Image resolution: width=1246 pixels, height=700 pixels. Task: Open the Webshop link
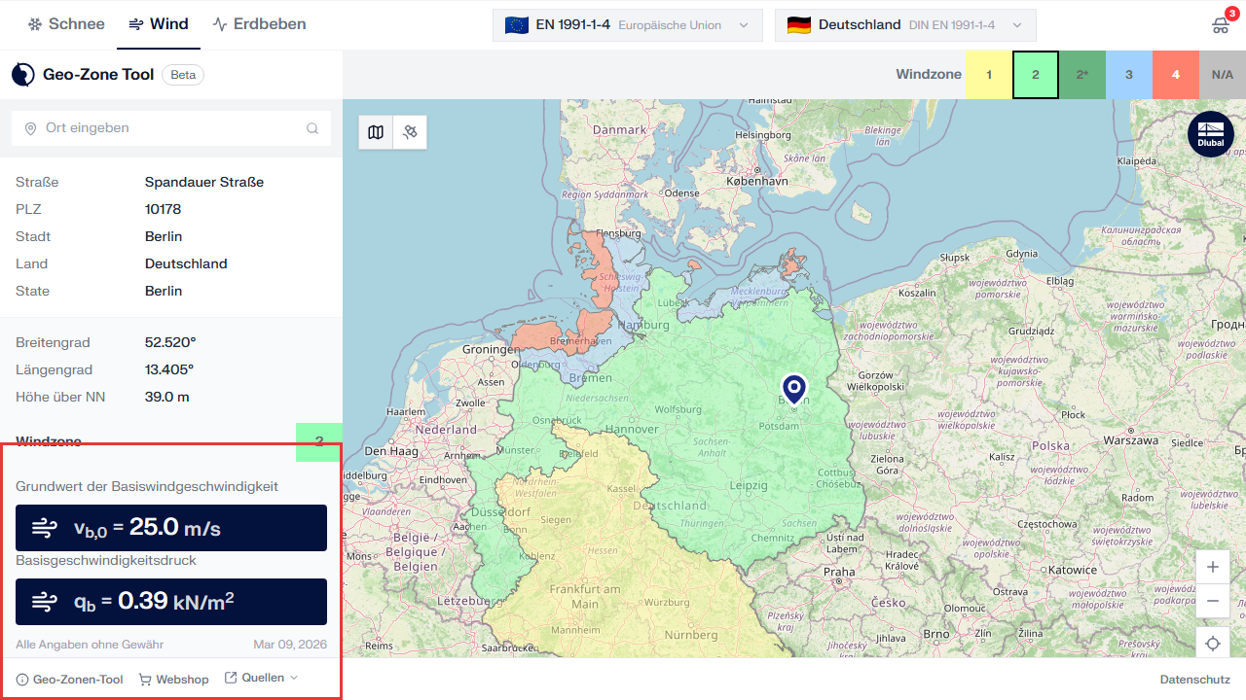pyautogui.click(x=174, y=680)
